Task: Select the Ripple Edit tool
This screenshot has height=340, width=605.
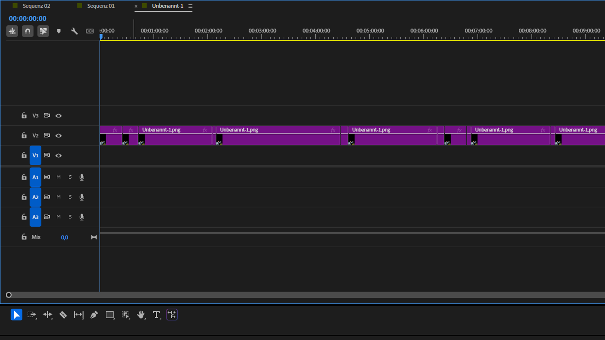Action: (x=48, y=315)
